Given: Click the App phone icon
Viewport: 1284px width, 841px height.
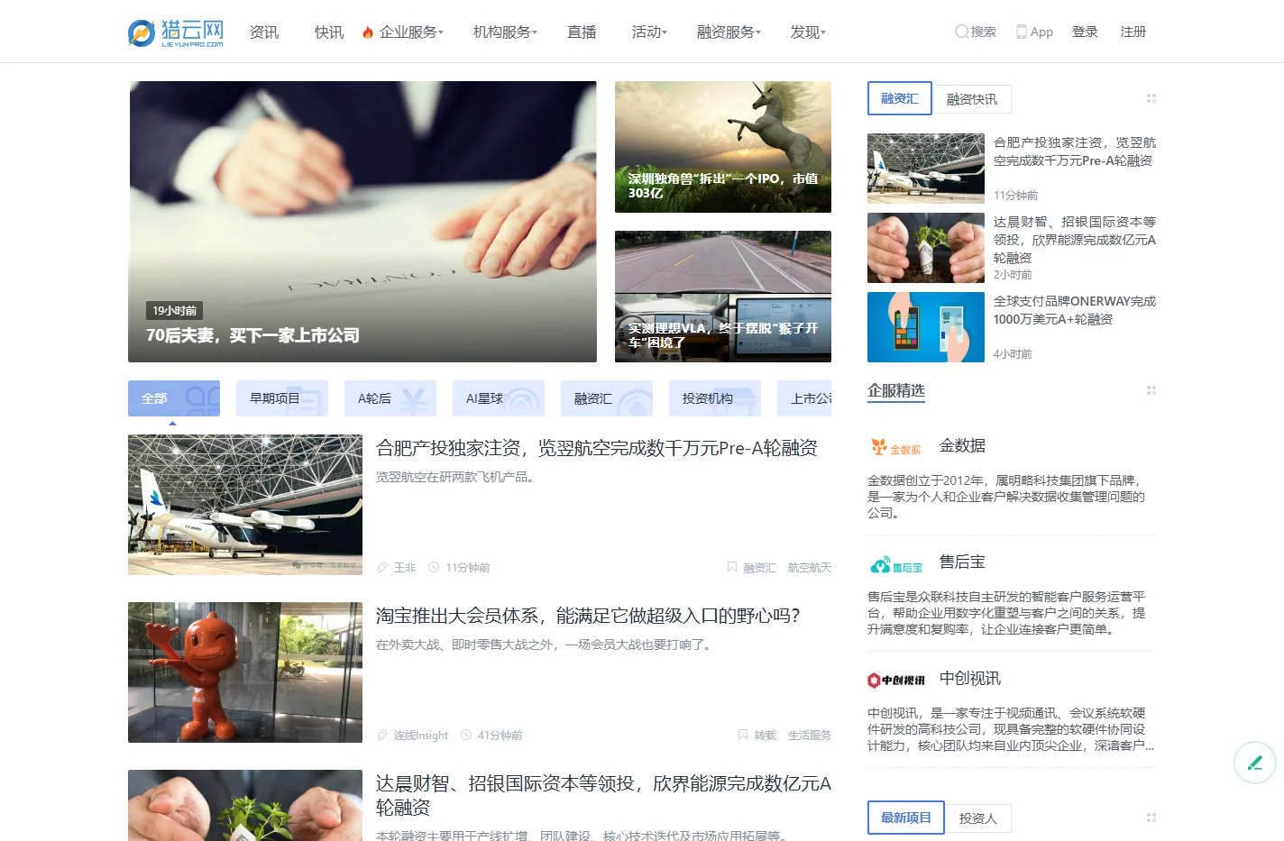Looking at the screenshot, I should pyautogui.click(x=1022, y=32).
